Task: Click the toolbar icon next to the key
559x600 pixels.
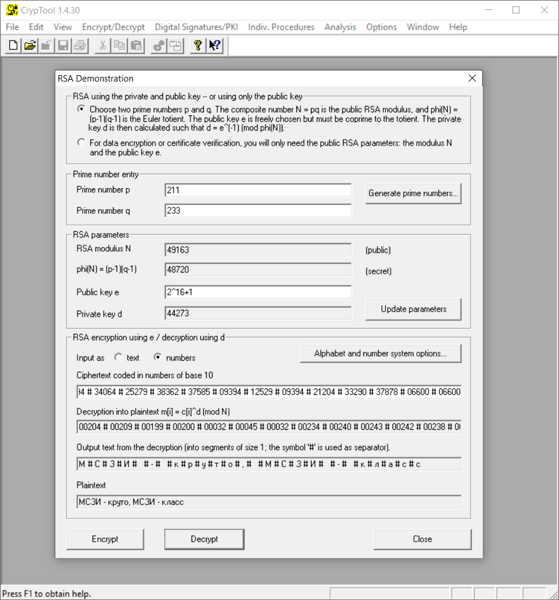Action: pos(176,45)
